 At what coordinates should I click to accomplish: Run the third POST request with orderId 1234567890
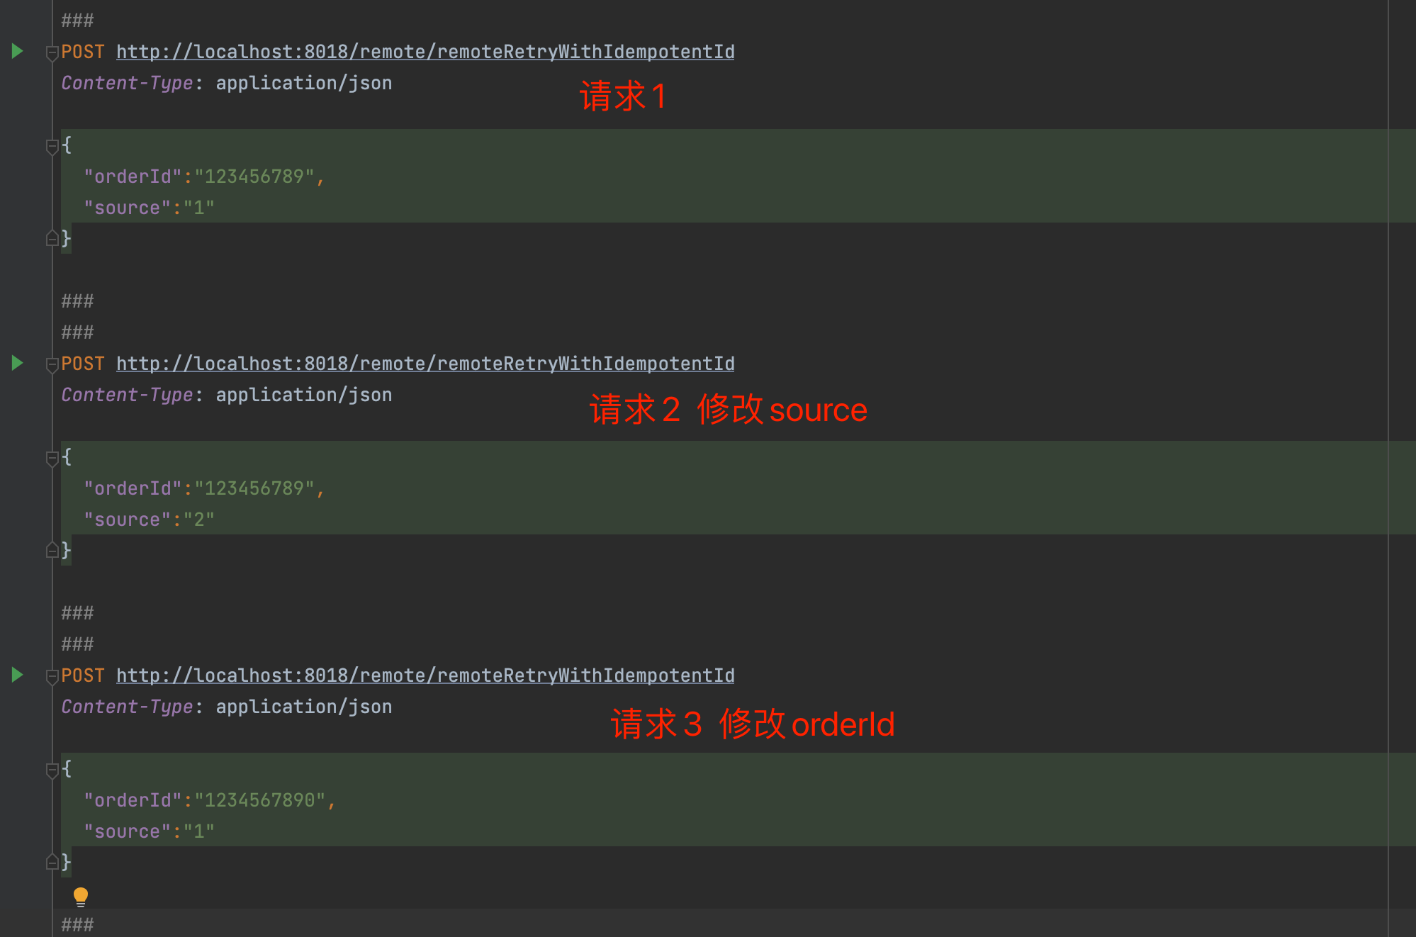(18, 675)
